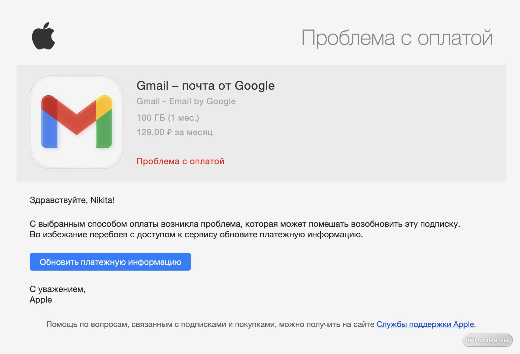The width and height of the screenshot is (520, 354).
Task: Click the sentence starting "Во избежание перебоев"
Action: [196, 235]
